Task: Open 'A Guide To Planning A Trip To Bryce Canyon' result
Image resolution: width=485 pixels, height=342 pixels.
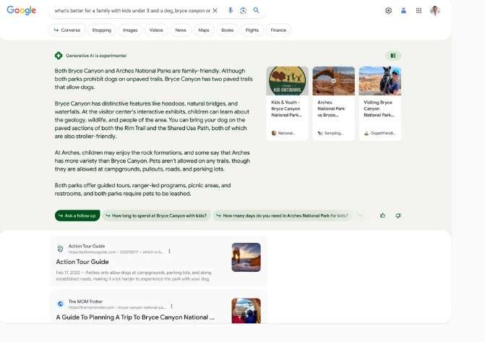Action: click(135, 317)
